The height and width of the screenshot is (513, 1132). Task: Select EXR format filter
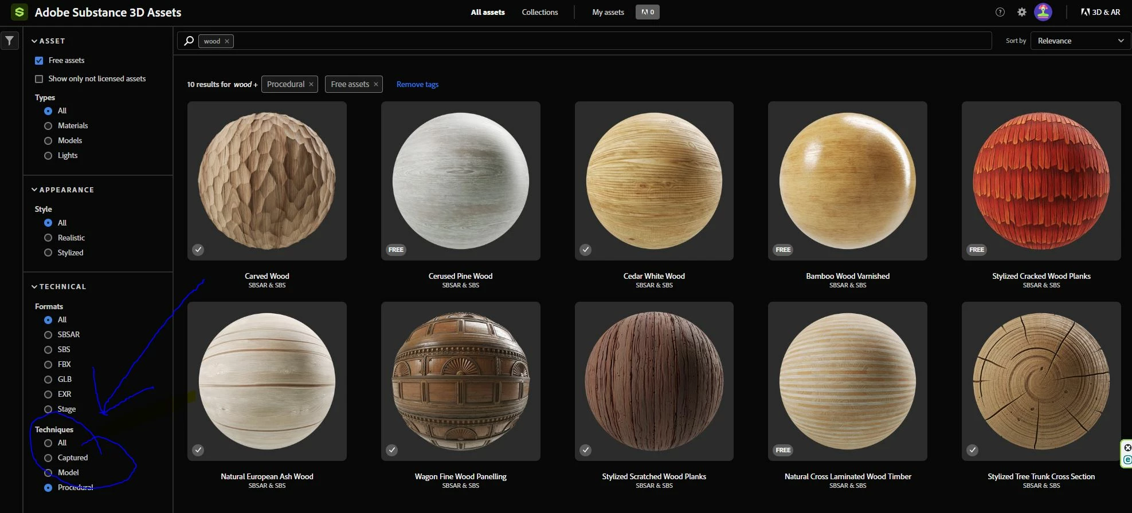[x=48, y=394]
